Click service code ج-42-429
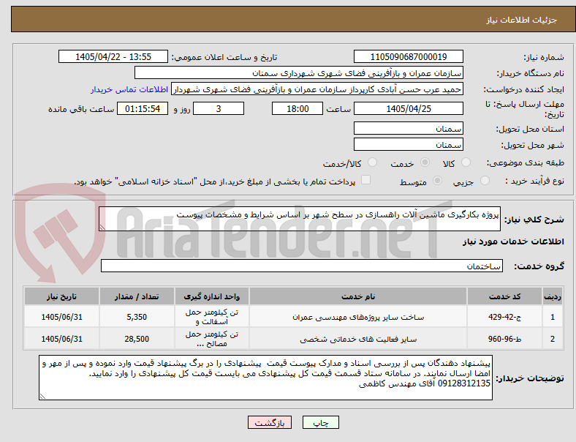The height and width of the screenshot is (442, 576). [x=505, y=317]
